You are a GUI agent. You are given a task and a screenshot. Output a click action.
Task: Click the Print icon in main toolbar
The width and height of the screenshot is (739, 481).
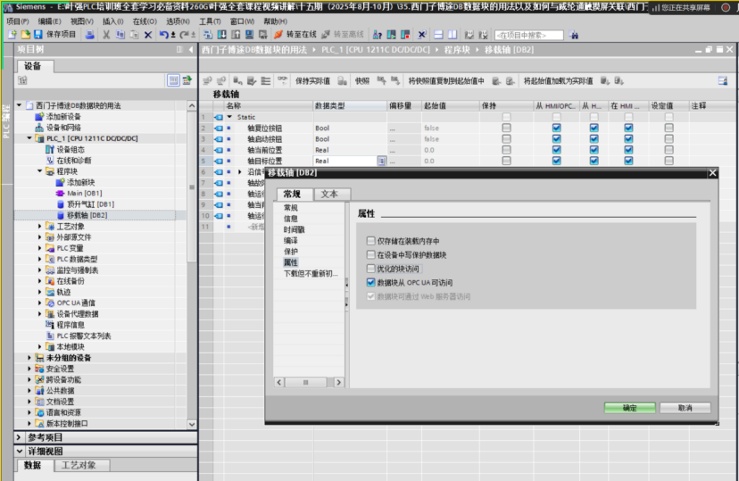[89, 35]
